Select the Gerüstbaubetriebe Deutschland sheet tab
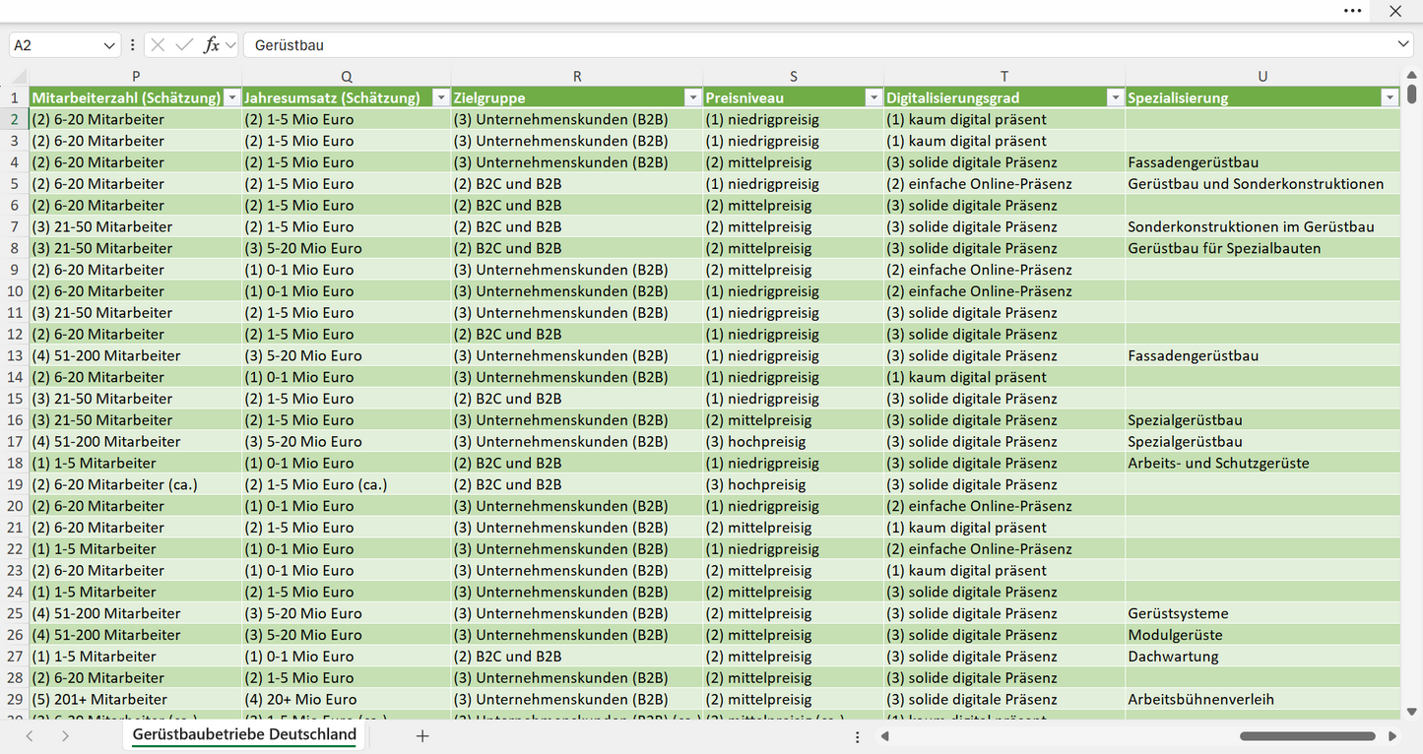1423x754 pixels. [244, 735]
